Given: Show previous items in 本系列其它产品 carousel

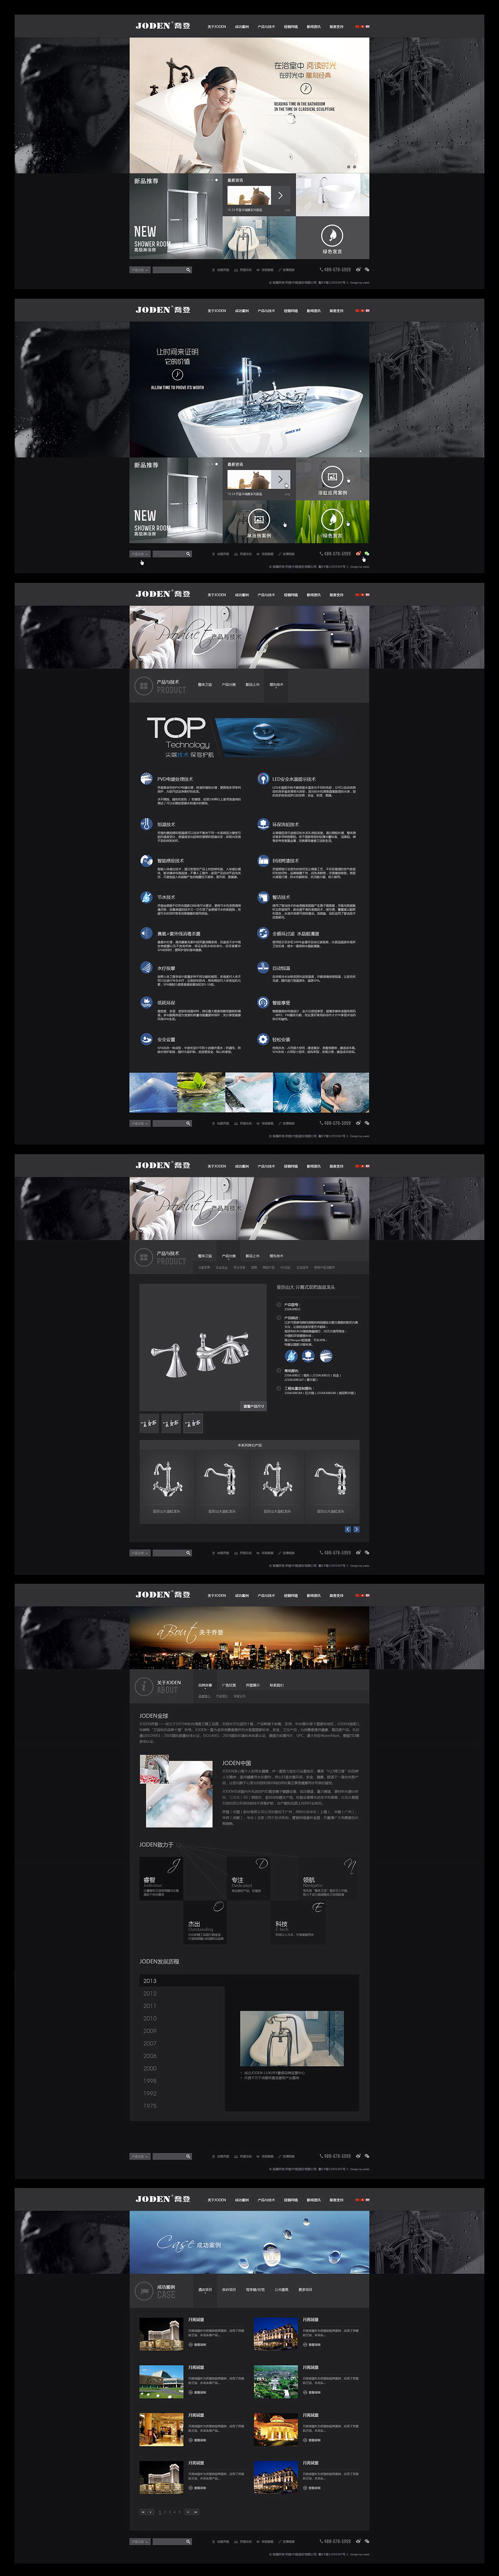Looking at the screenshot, I should click(x=348, y=1529).
